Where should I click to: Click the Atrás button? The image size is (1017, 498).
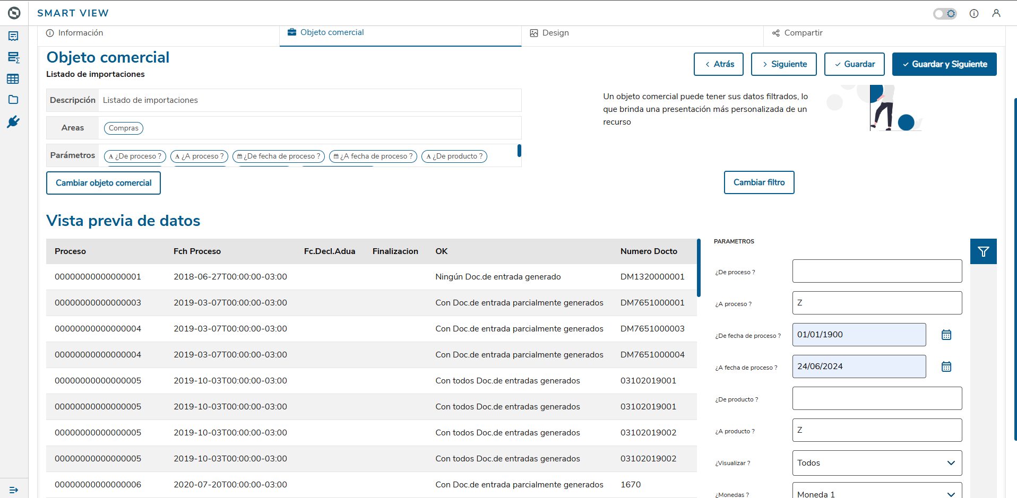coord(719,64)
